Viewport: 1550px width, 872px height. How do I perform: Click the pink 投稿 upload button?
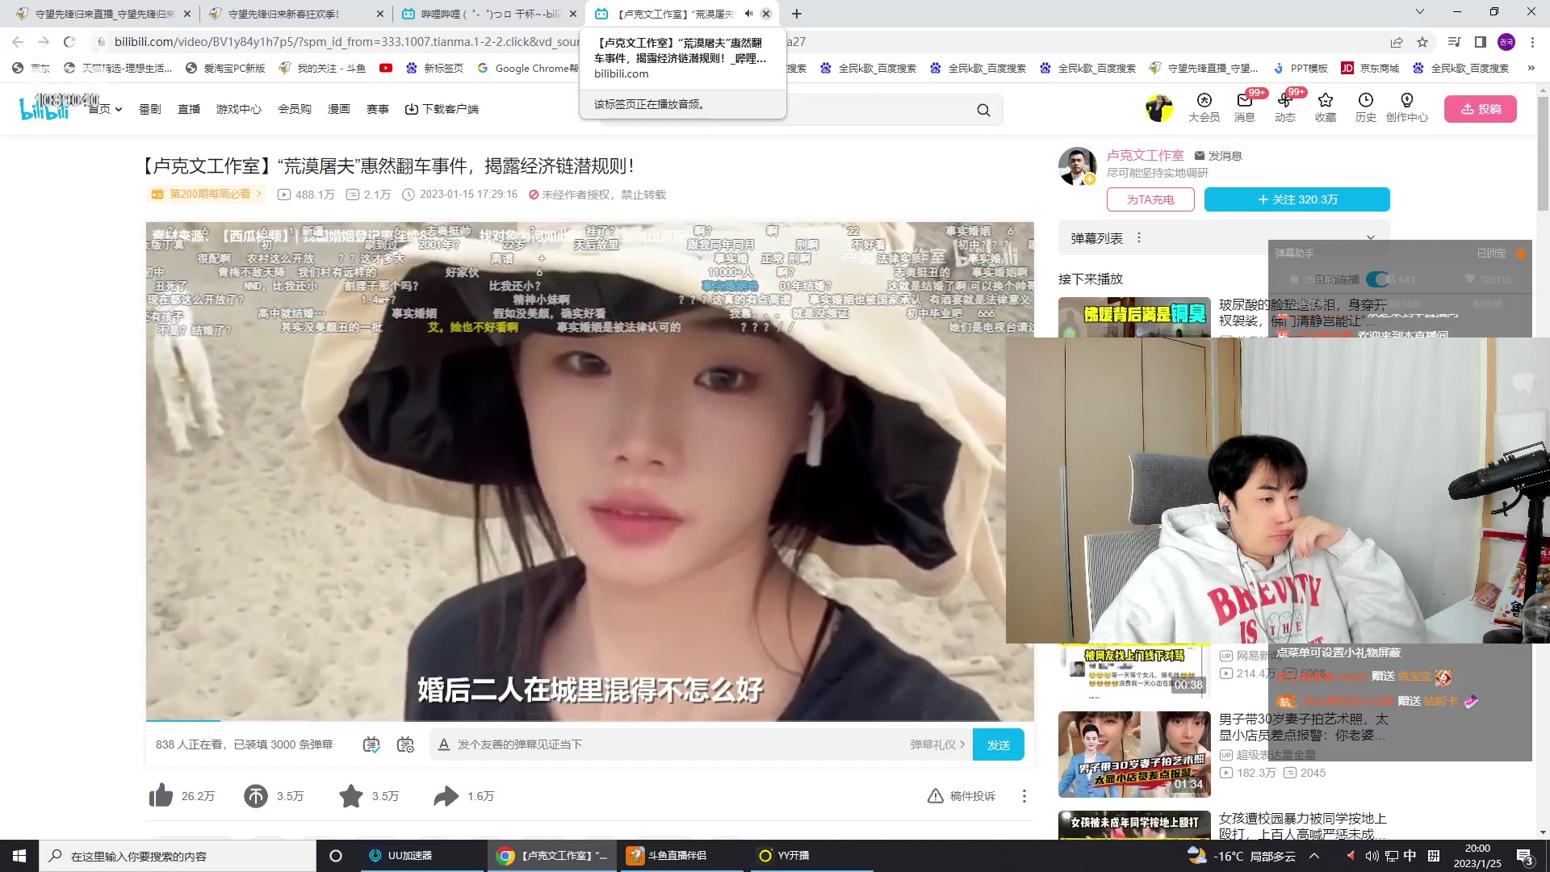pyautogui.click(x=1481, y=109)
